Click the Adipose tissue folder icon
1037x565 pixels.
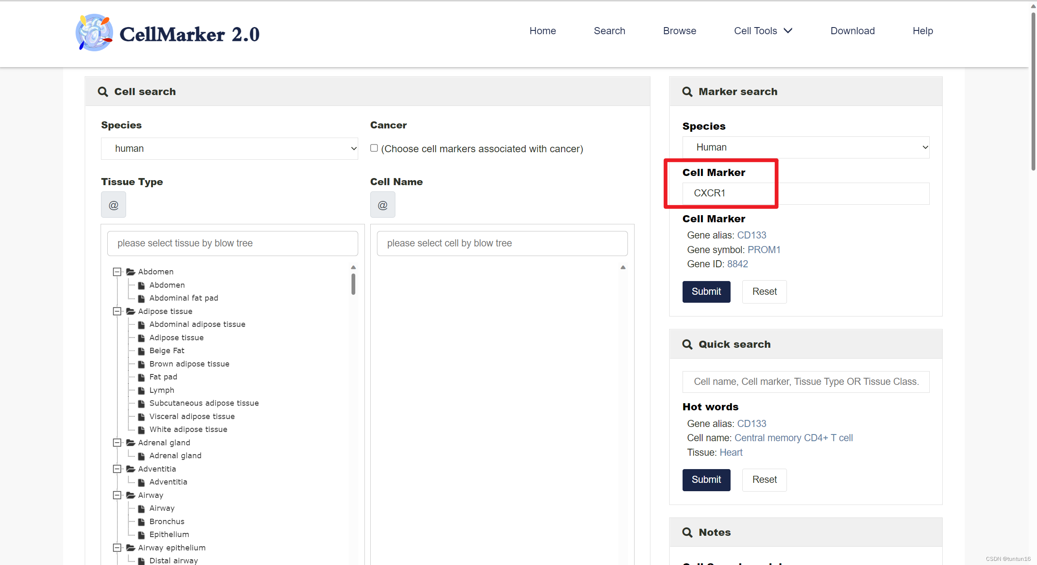131,311
